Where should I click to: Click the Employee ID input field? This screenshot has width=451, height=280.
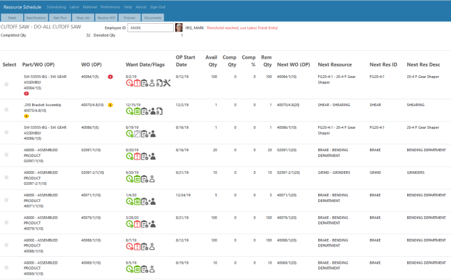pyautogui.click(x=150, y=28)
